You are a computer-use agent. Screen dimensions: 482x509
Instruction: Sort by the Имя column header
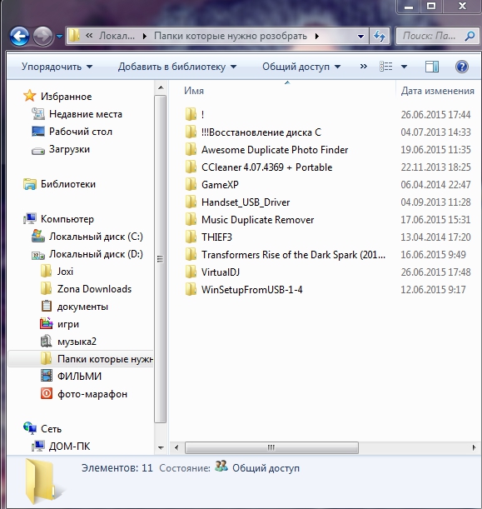[x=194, y=91]
